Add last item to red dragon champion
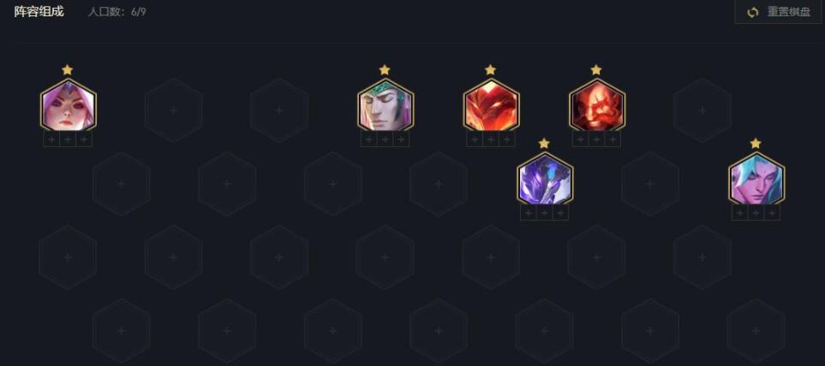The image size is (825, 366). pyautogui.click(x=506, y=139)
